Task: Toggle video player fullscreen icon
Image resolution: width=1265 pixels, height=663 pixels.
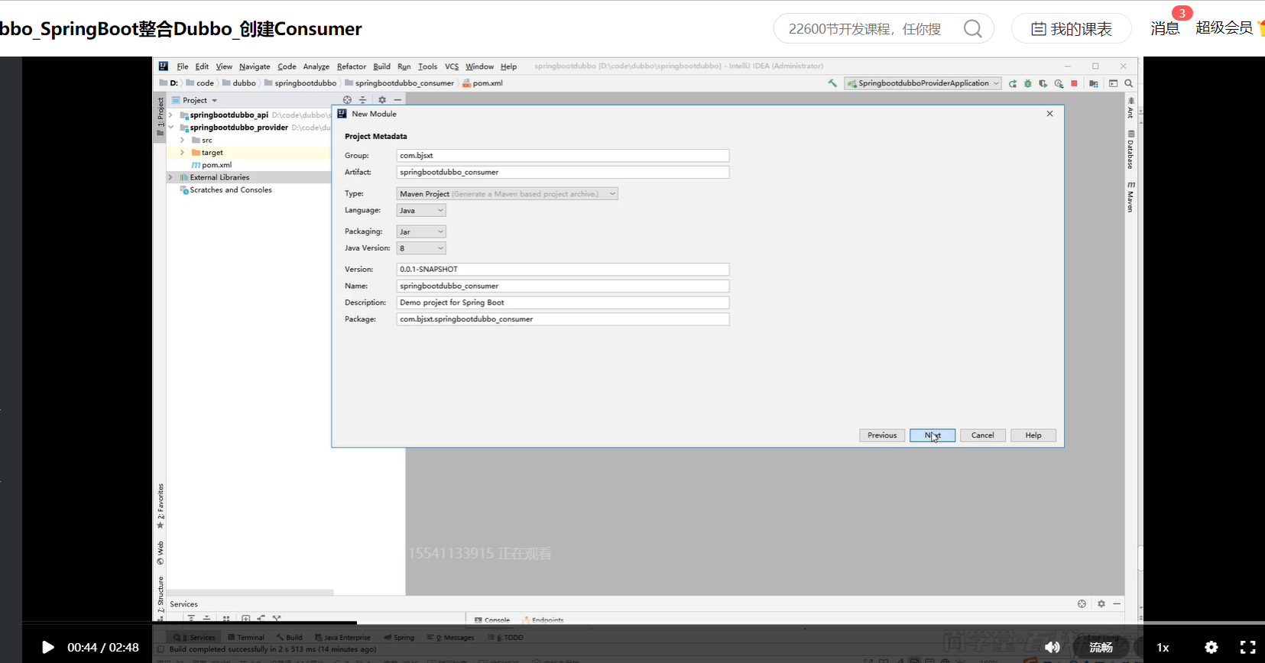Action: [x=1247, y=647]
